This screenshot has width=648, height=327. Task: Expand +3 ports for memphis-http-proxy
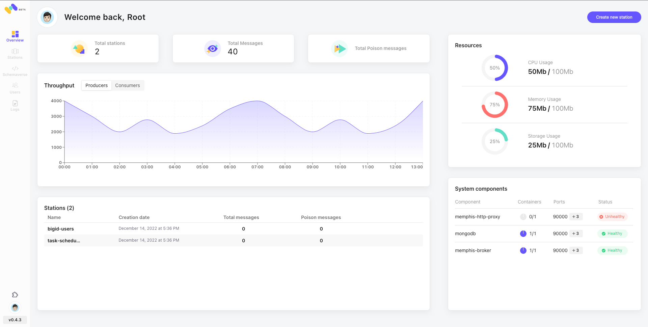[575, 217]
